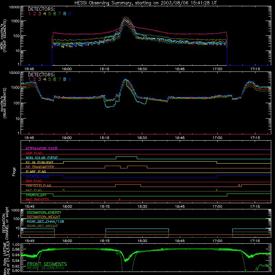Click the FRONTS_OFF flag label
Viewport: 275px width, 275px height.
pos(36,195)
